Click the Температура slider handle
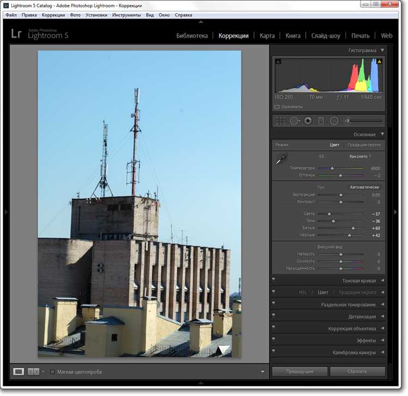Image resolution: width=408 pixels, height=396 pixels. pyautogui.click(x=332, y=168)
